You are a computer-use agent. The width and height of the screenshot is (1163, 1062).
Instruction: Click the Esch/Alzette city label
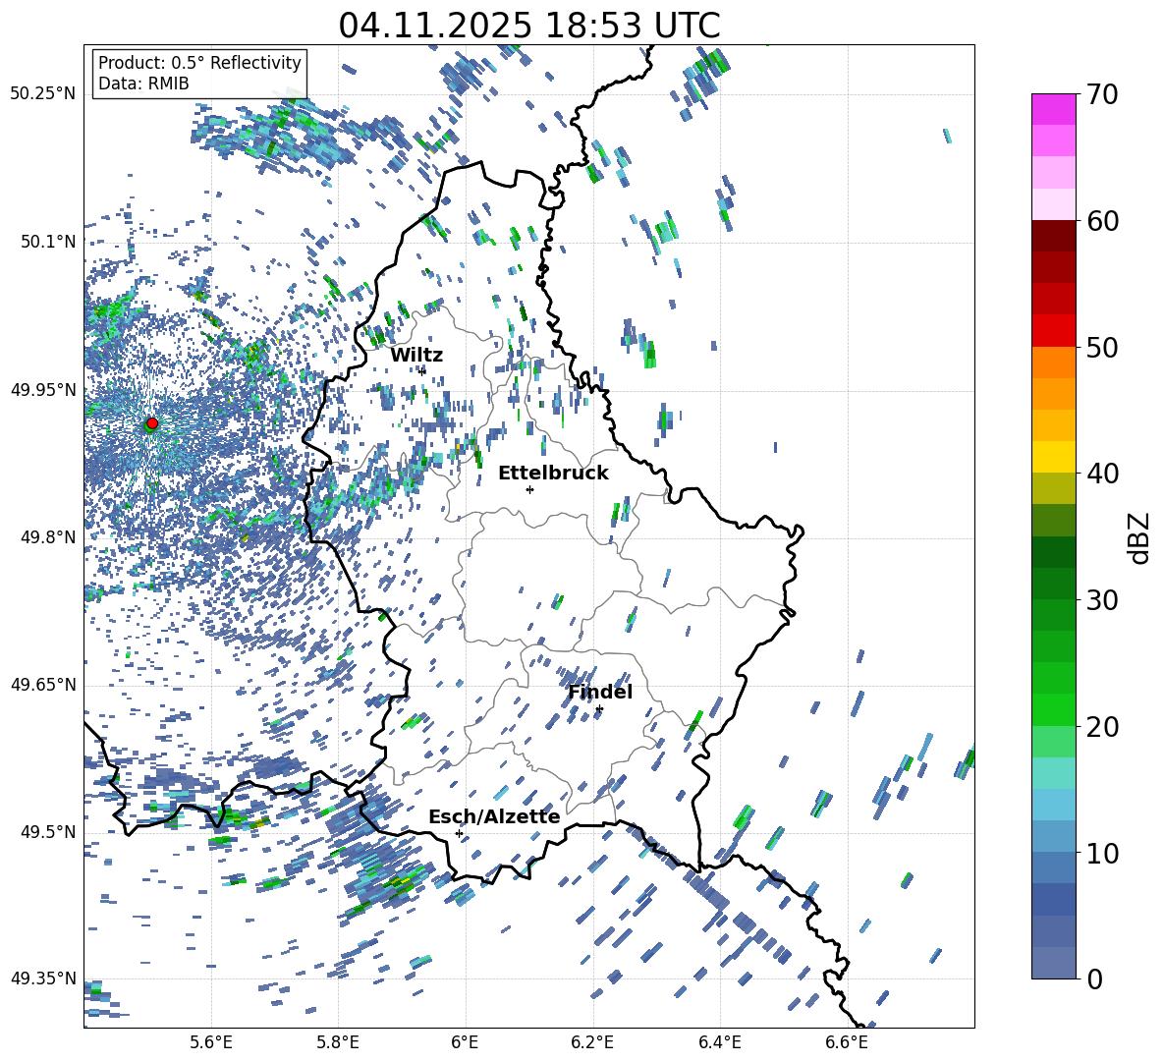[494, 816]
